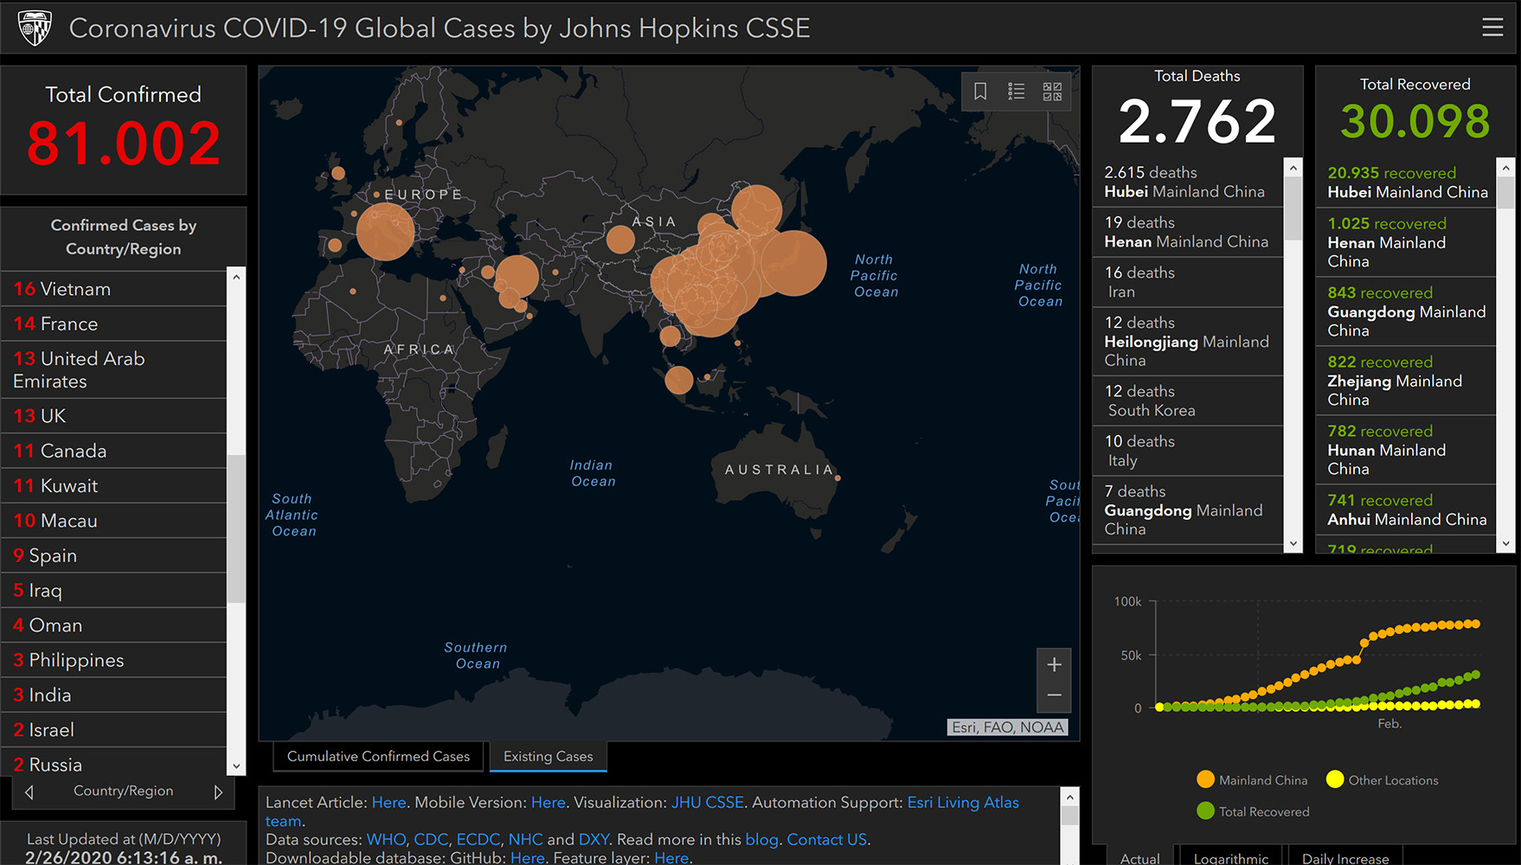Open the ECDC data source link
The image size is (1521, 865).
coord(478,839)
